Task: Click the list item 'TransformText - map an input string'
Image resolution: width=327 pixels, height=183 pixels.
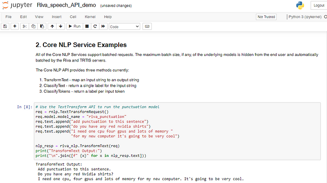Action: [x=92, y=80]
